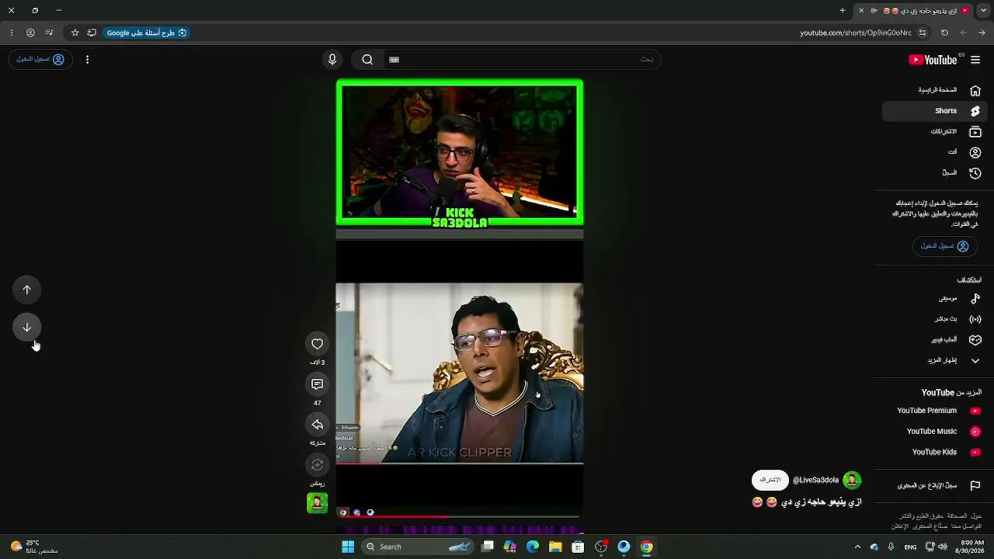Remix this Short
The height and width of the screenshot is (559, 994).
pos(318,465)
